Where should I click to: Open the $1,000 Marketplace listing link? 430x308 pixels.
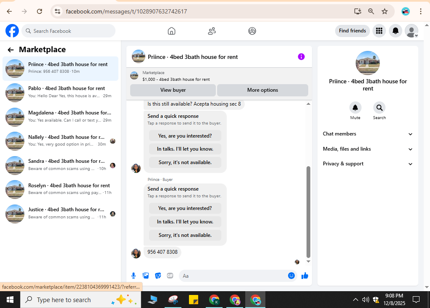(176, 80)
